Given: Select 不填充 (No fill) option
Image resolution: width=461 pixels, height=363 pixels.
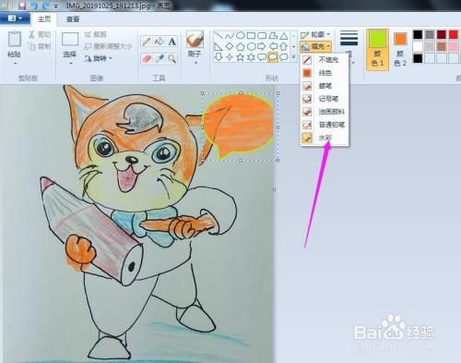Looking at the screenshot, I should pyautogui.click(x=325, y=60).
